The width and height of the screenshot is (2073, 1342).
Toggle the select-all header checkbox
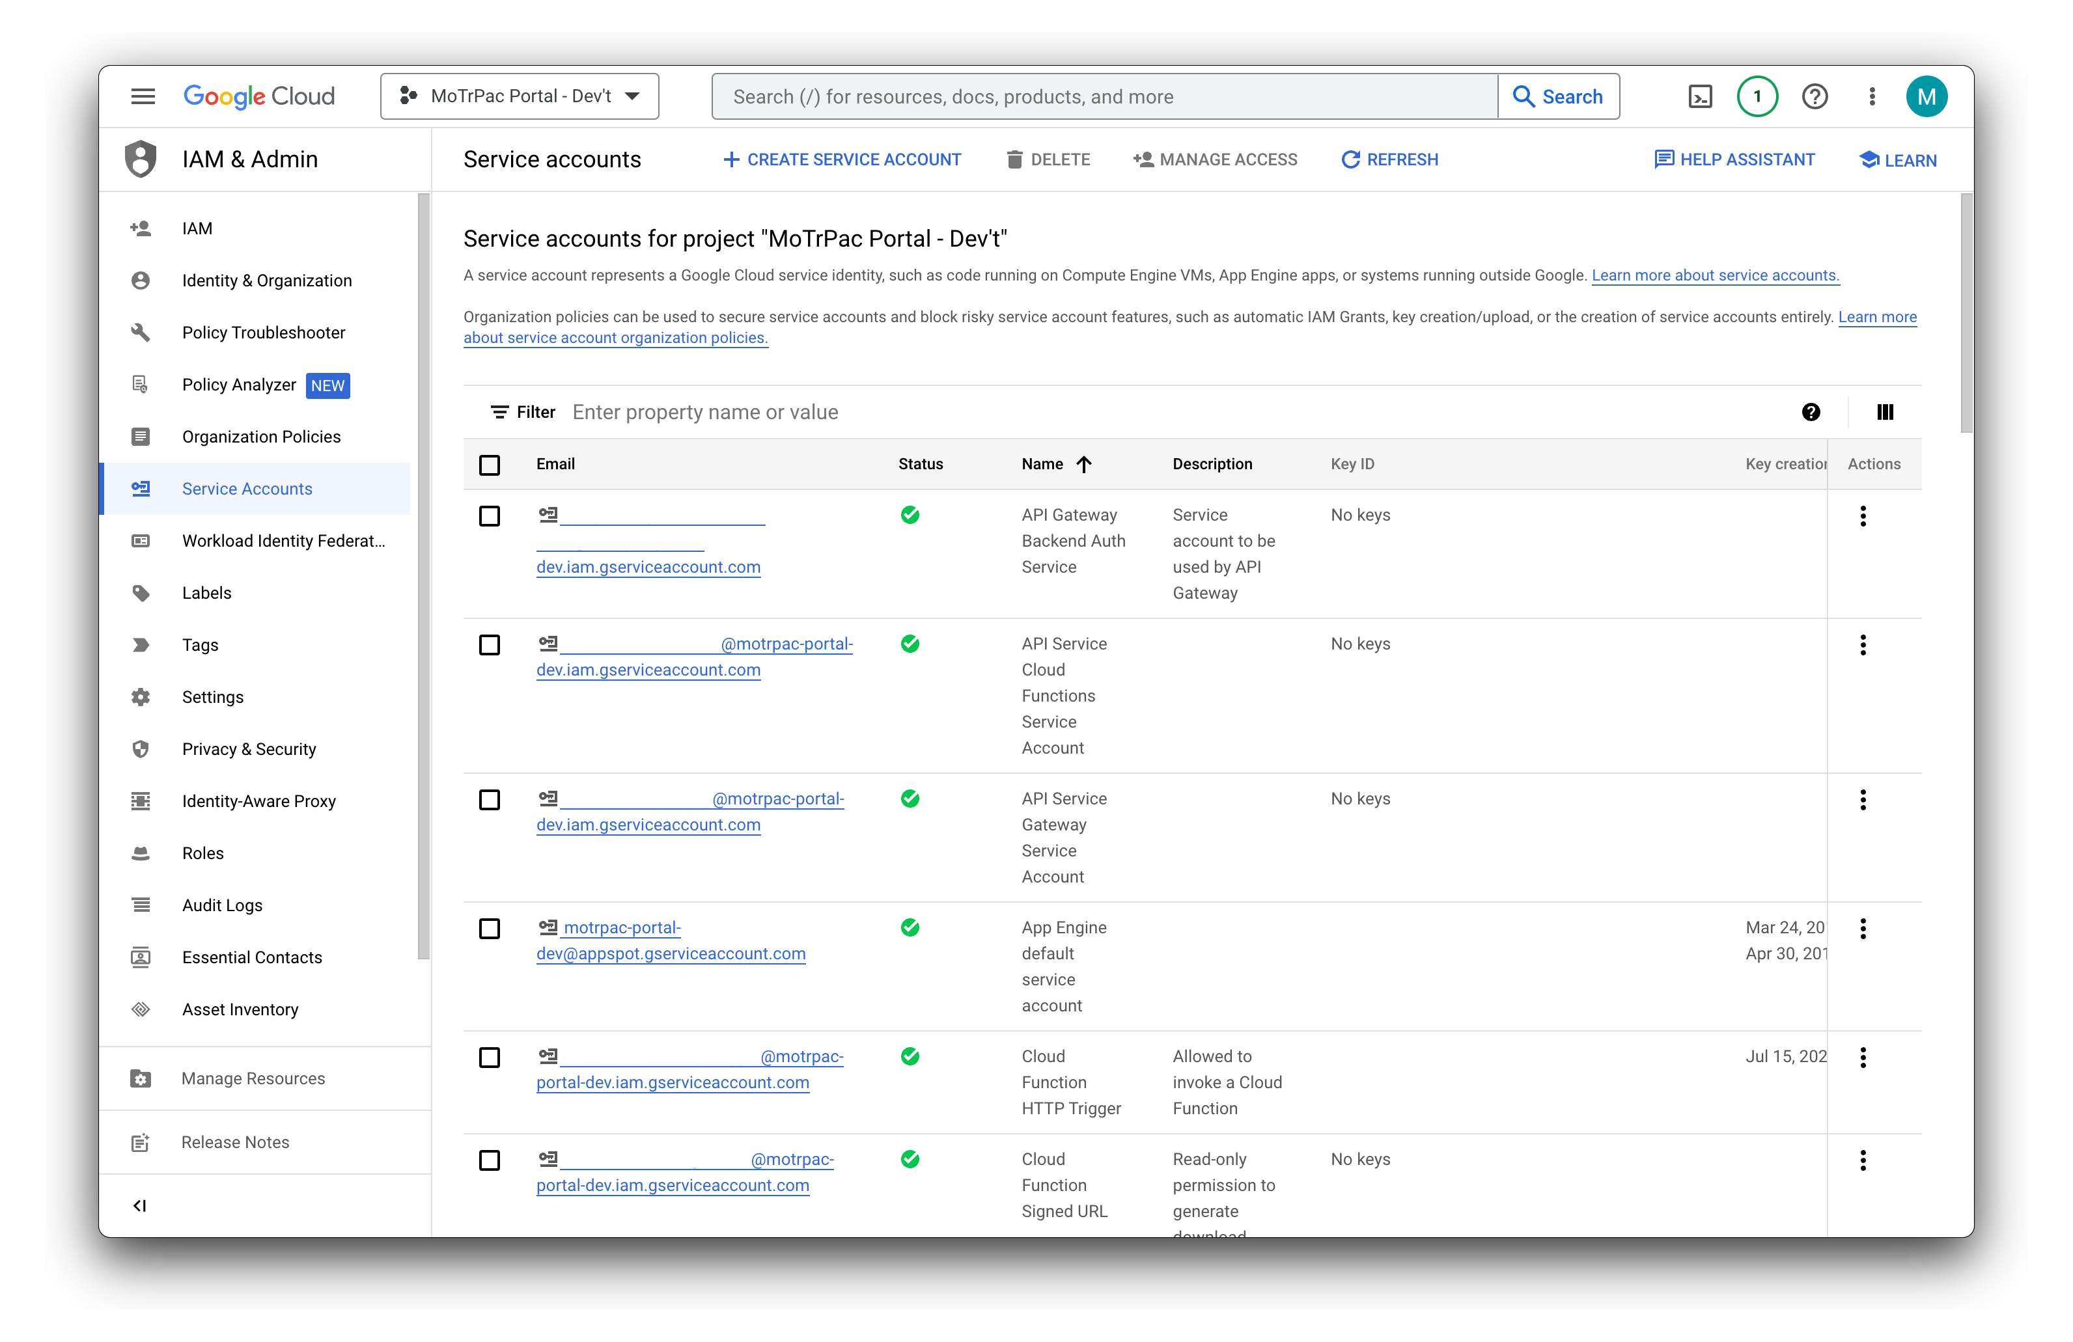pos(490,465)
